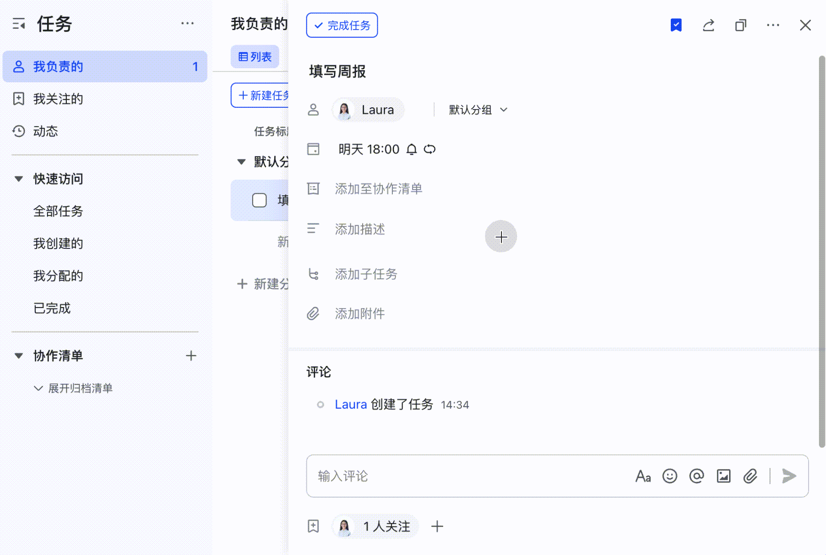
Task: Click the @ mention icon
Action: point(696,476)
